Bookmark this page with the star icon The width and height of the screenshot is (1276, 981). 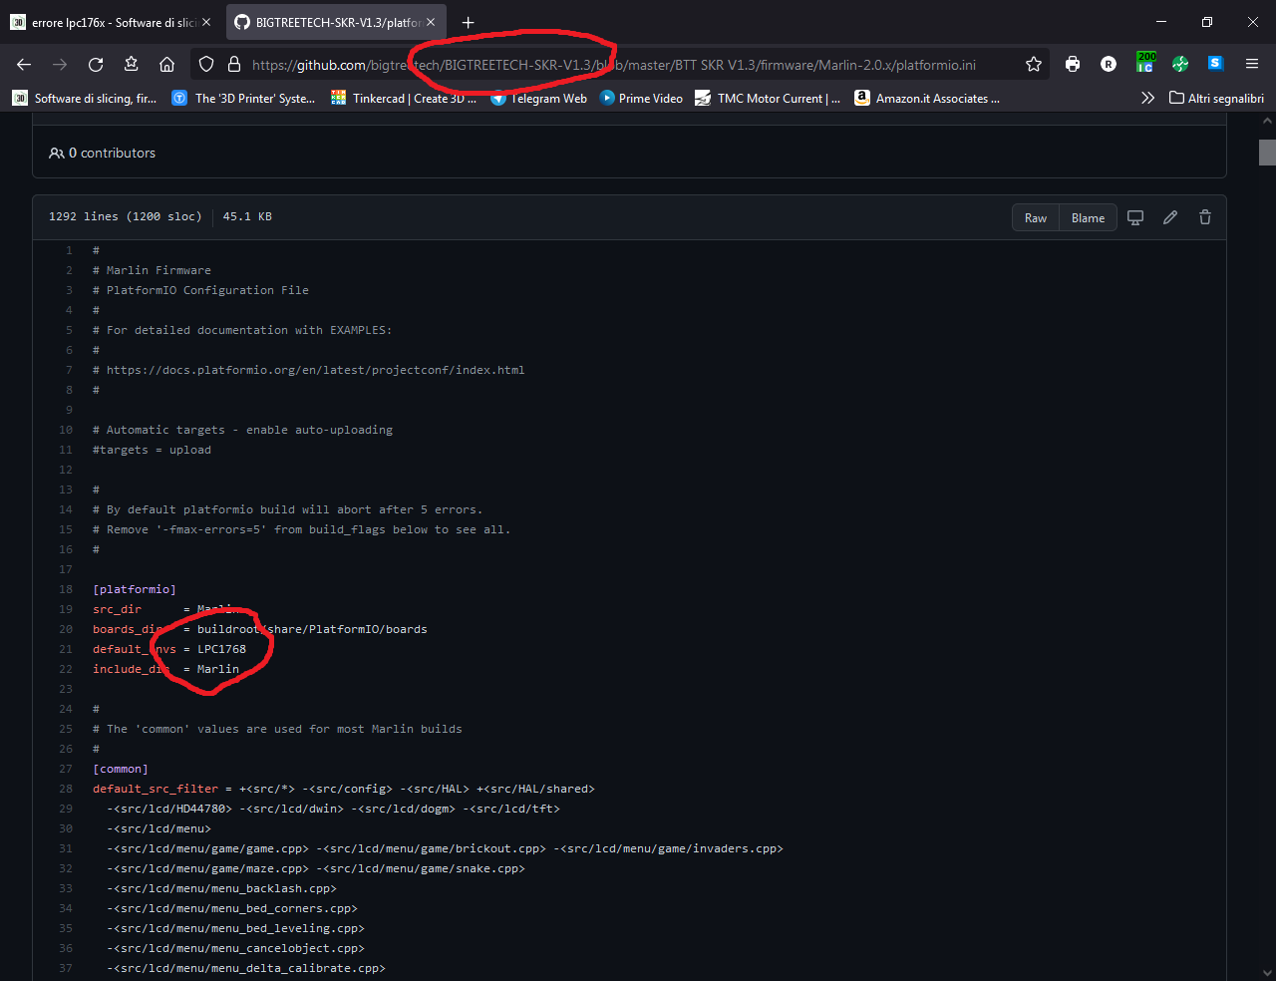coord(1034,65)
